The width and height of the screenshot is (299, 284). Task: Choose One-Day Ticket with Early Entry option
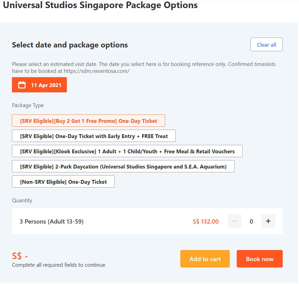[94, 136]
